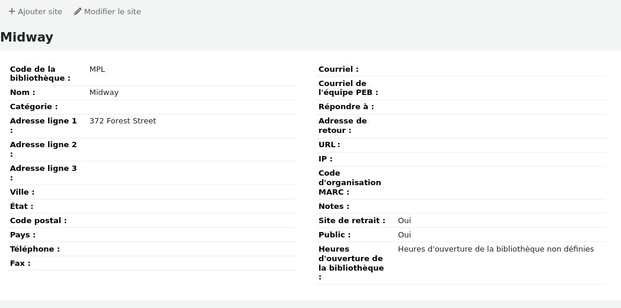Click the Téléphone label
This screenshot has width=621, height=308.
click(x=35, y=249)
